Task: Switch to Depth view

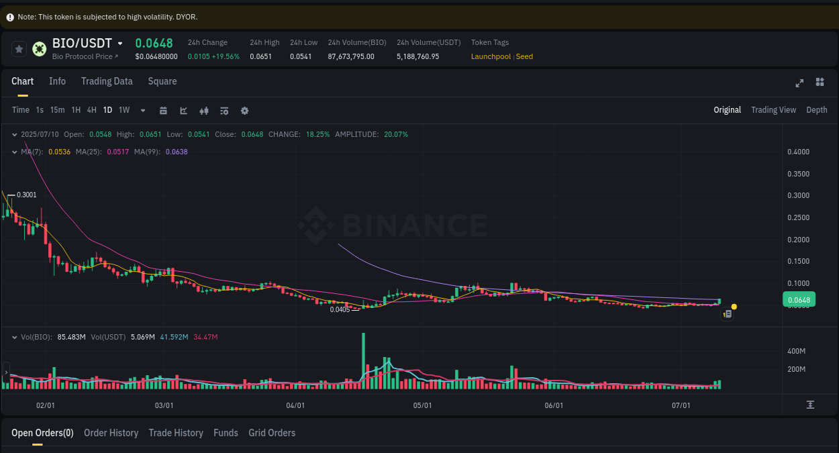Action: click(x=817, y=110)
